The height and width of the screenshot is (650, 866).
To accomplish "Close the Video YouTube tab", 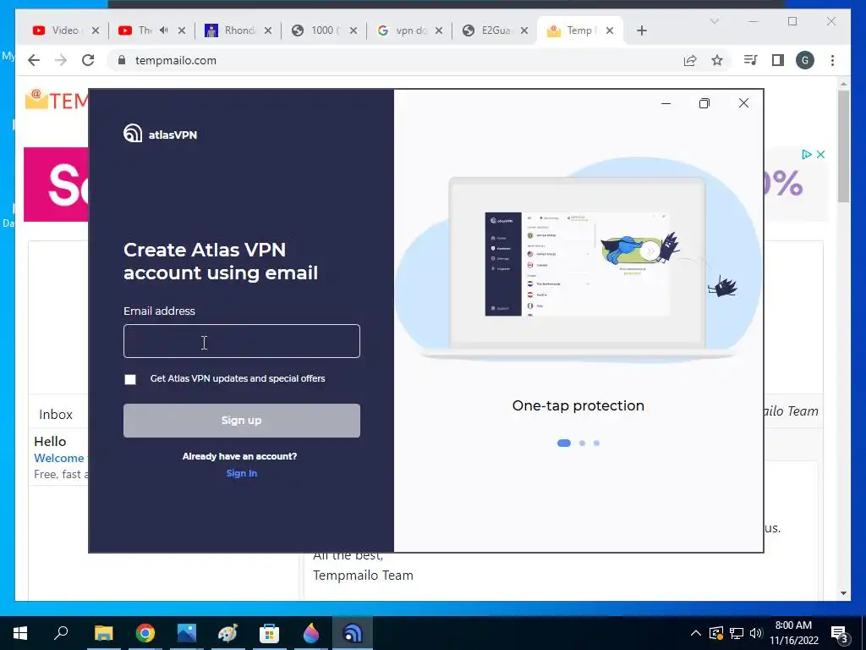I will click(96, 30).
